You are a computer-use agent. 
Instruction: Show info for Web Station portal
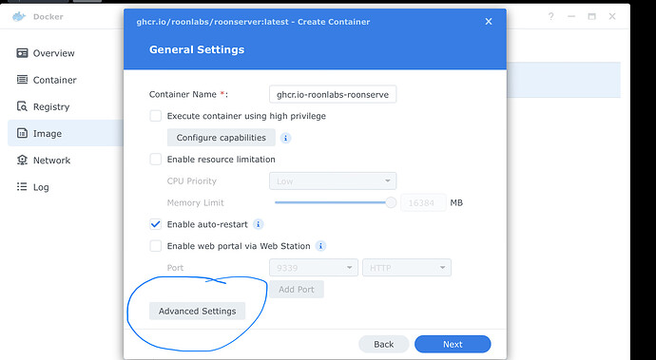tap(320, 246)
